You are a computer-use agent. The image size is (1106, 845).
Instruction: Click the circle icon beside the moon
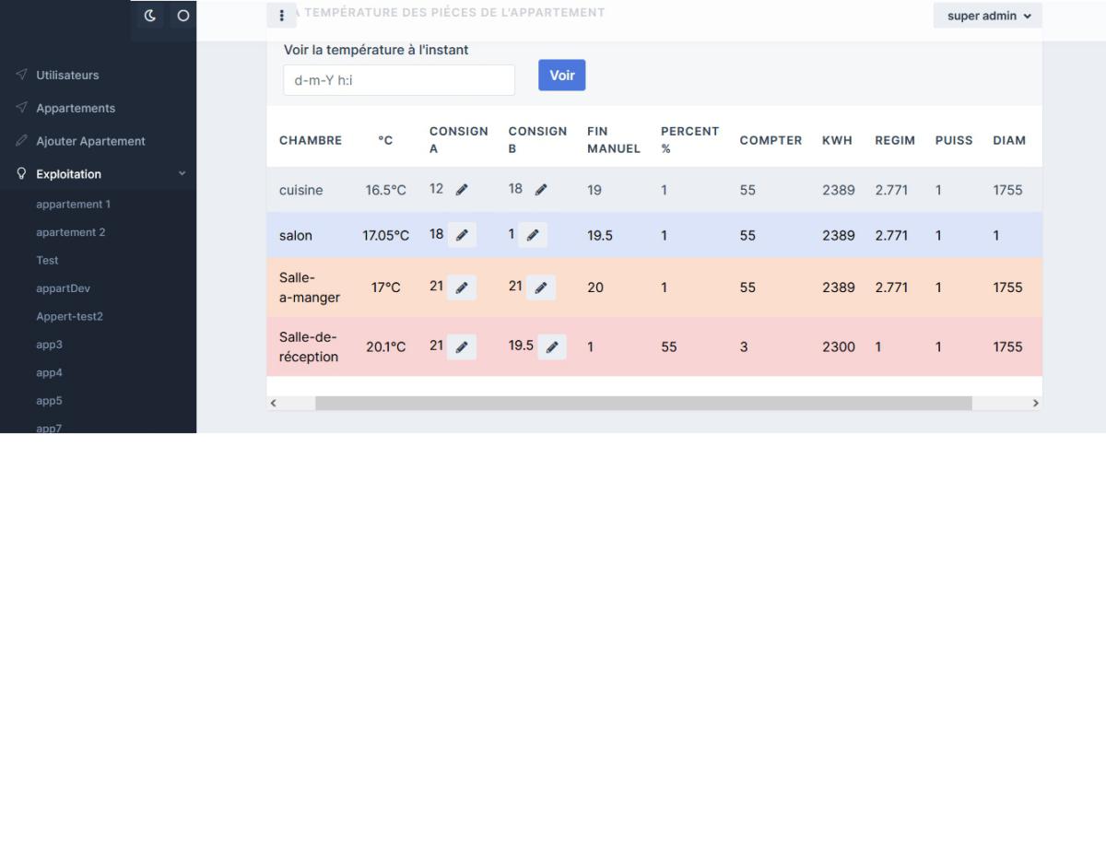(x=182, y=16)
